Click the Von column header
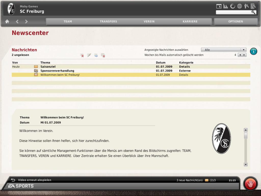261x196 pixels. point(15,63)
